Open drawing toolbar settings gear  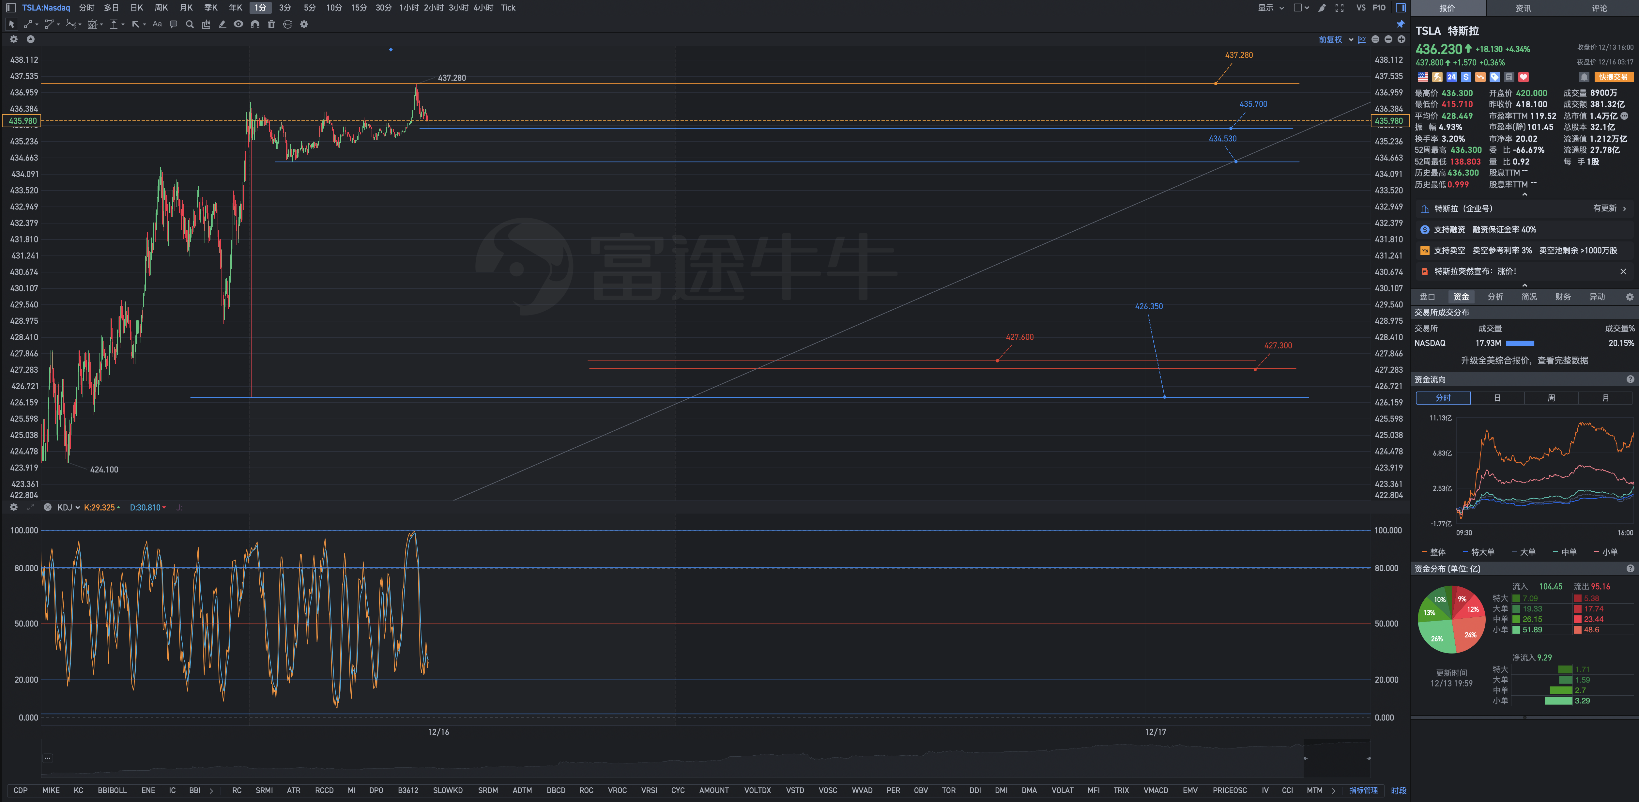[304, 24]
